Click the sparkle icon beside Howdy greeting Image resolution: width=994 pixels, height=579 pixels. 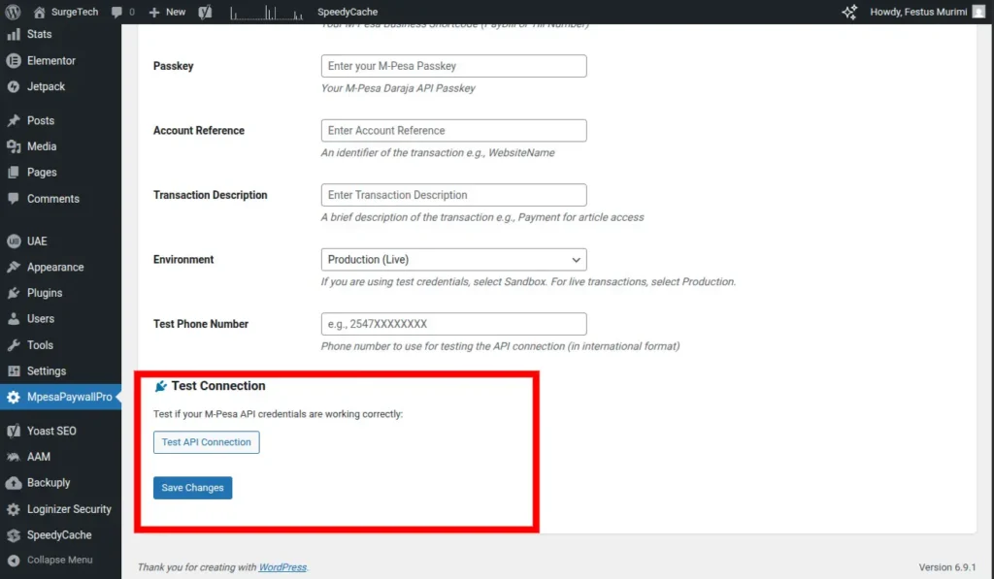[849, 12]
